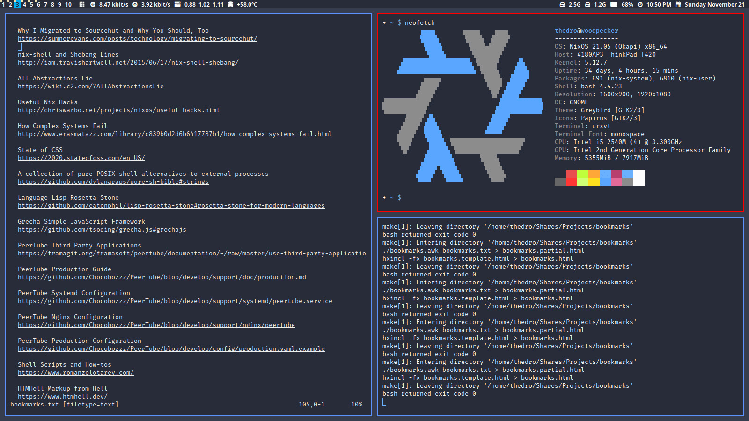The width and height of the screenshot is (749, 421).
Task: Click the empty shell prompt under neofetch
Action: (x=392, y=198)
